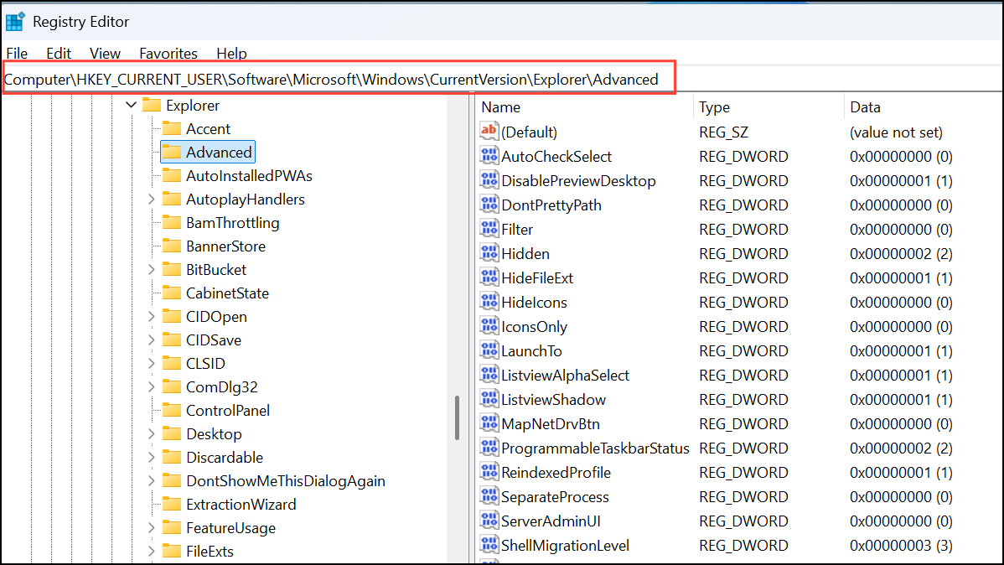Expand the CLSID key
The width and height of the screenshot is (1004, 565).
(152, 363)
